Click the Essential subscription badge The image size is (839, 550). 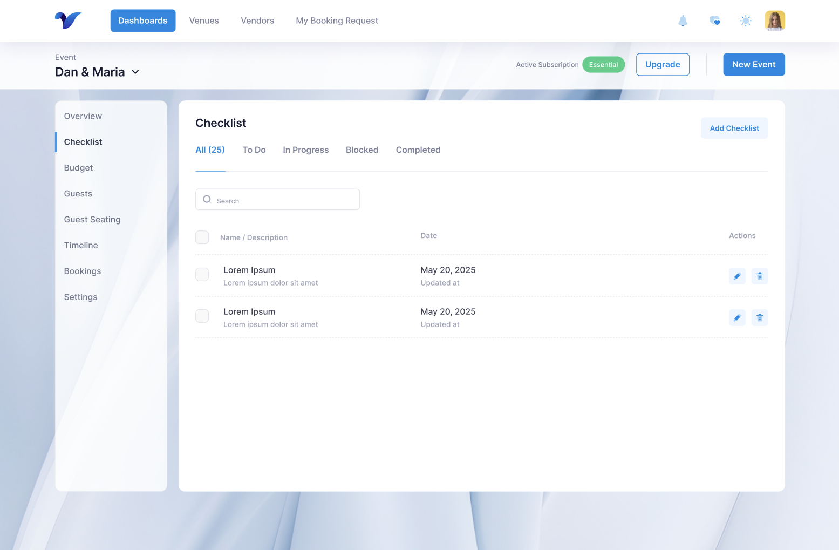[603, 64]
